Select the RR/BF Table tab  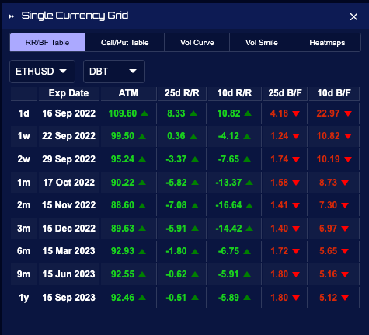(x=47, y=43)
